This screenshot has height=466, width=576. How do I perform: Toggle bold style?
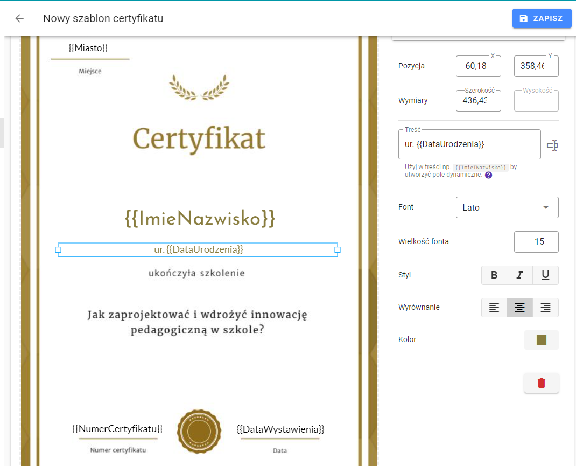(494, 275)
